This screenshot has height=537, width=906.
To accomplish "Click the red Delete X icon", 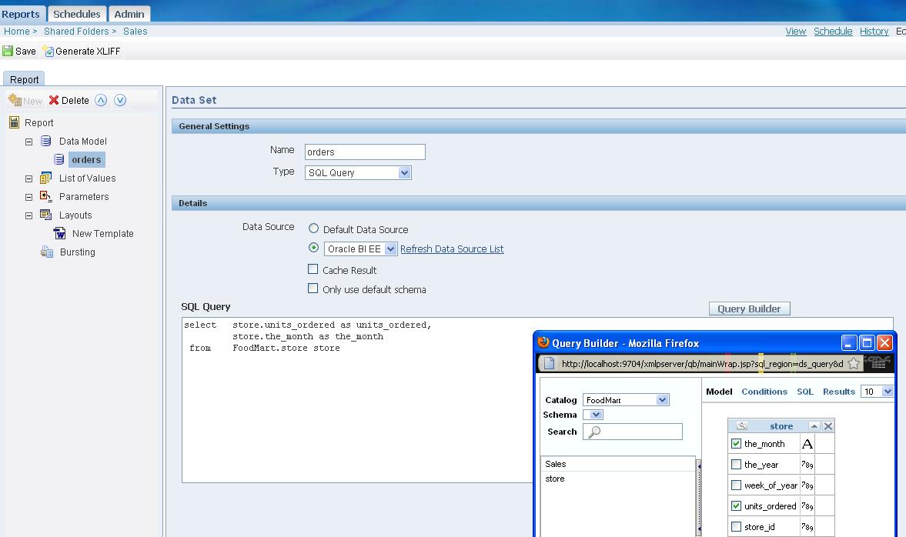I will point(54,100).
